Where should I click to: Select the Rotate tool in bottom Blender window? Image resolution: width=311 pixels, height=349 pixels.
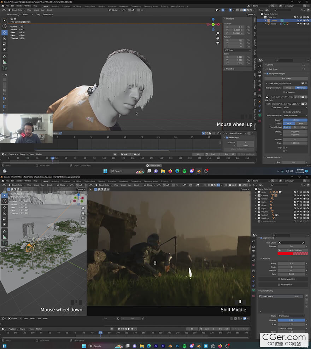point(5,213)
